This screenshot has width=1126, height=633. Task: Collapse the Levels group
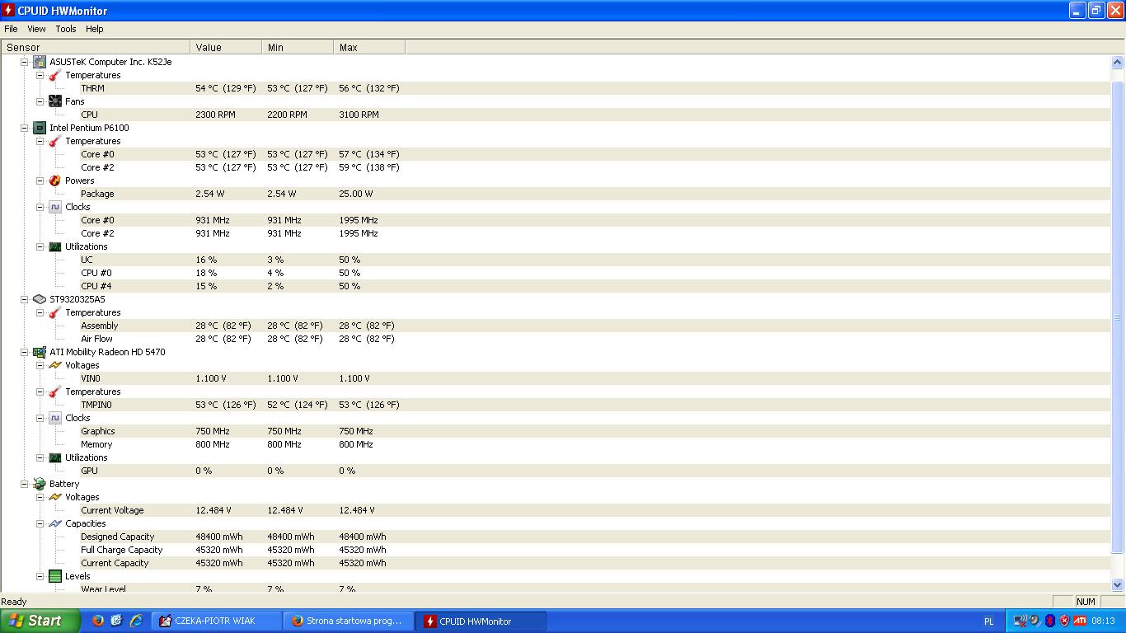click(x=40, y=576)
